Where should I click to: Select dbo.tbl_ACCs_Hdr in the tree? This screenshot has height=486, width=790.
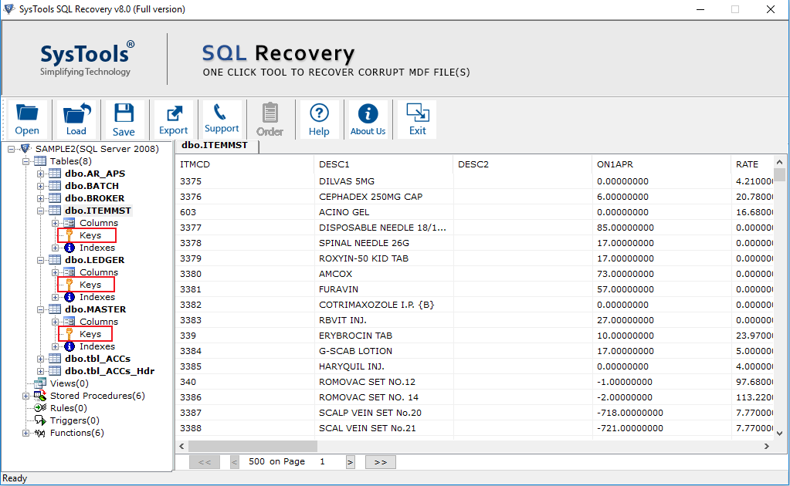coord(110,371)
